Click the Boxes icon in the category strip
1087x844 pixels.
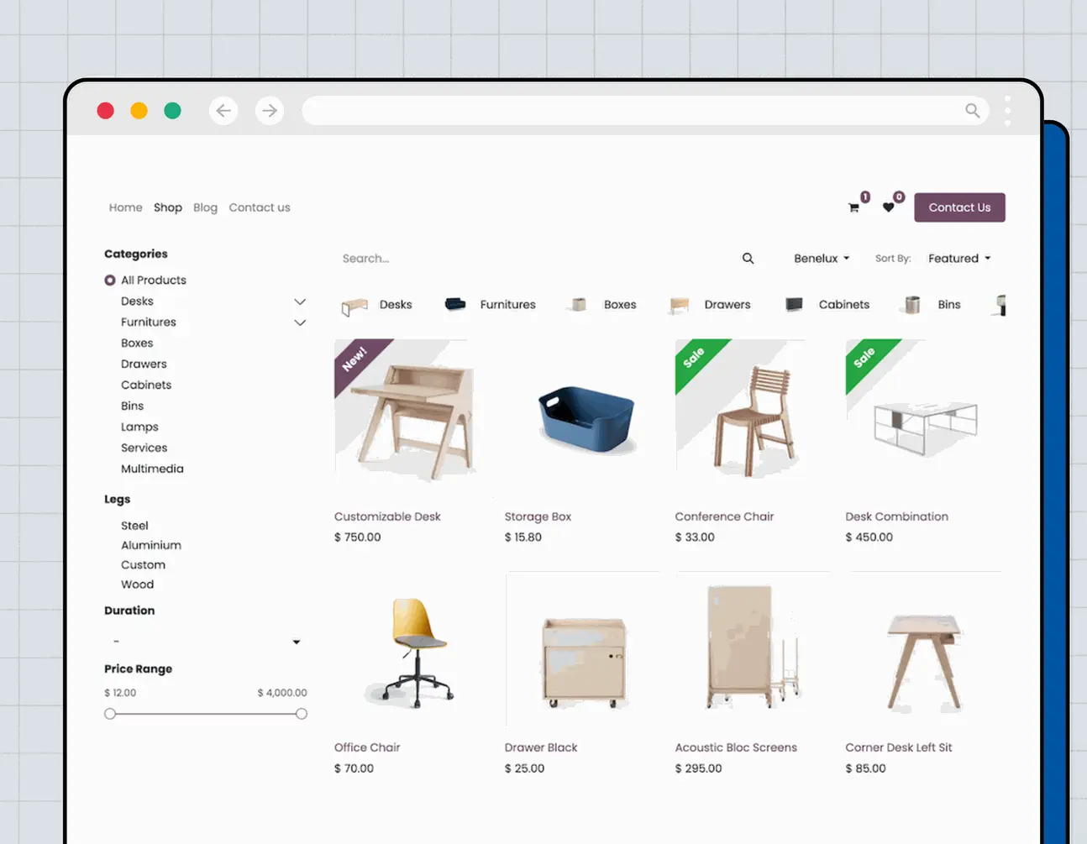click(579, 304)
